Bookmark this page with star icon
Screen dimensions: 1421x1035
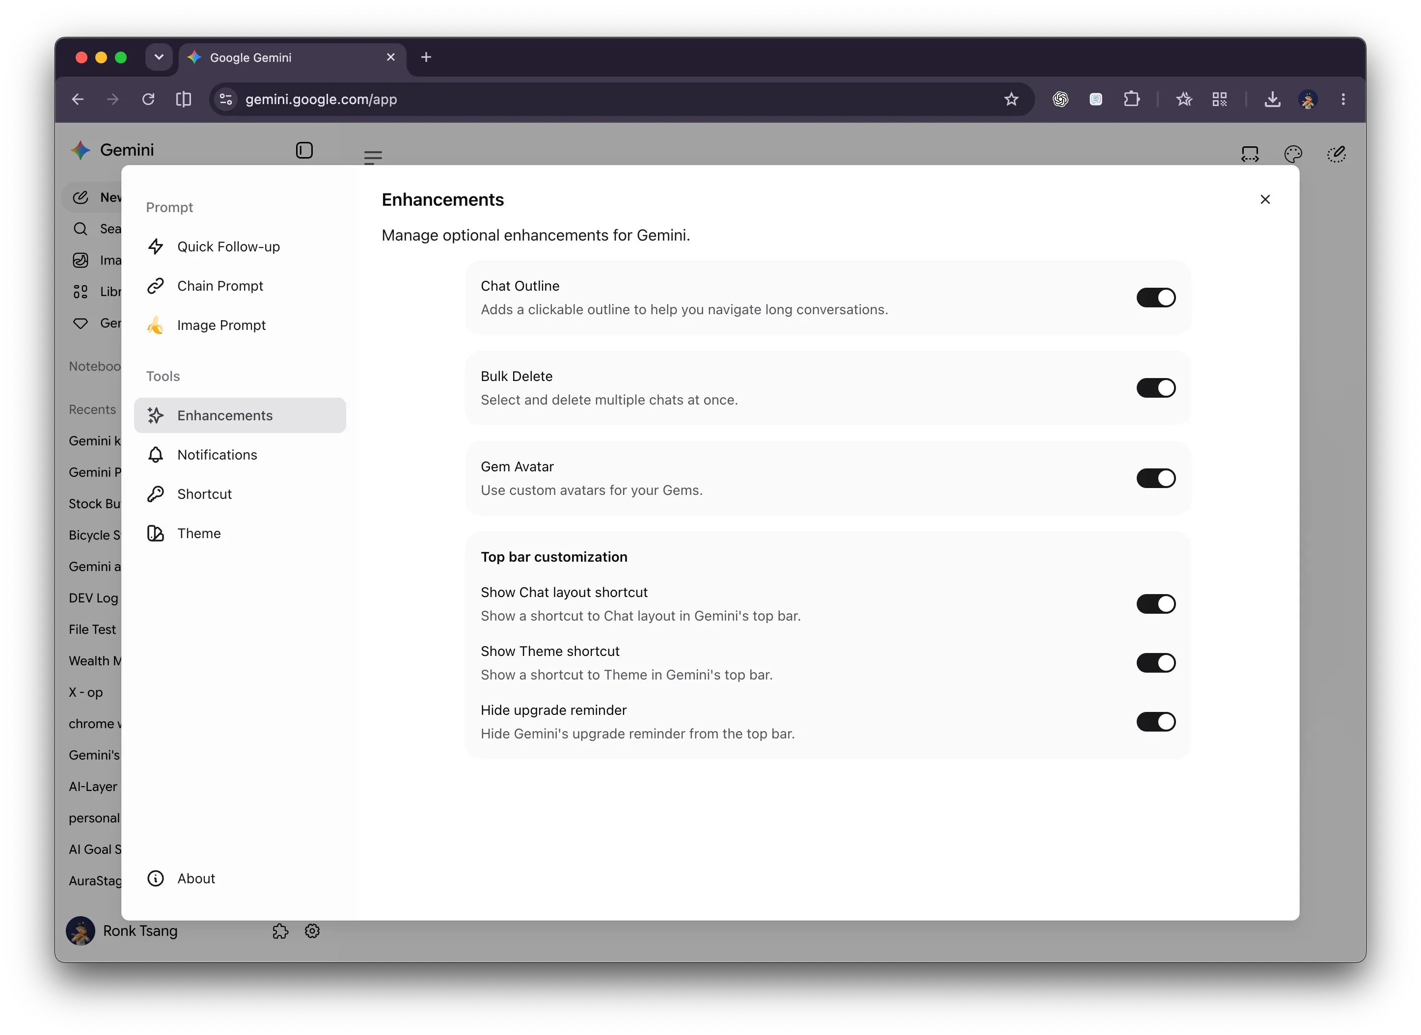click(1011, 99)
